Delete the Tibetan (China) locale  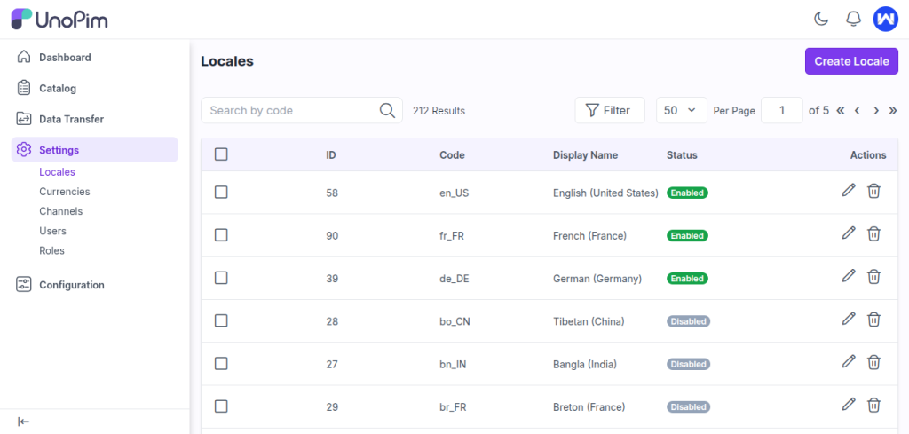(x=873, y=319)
